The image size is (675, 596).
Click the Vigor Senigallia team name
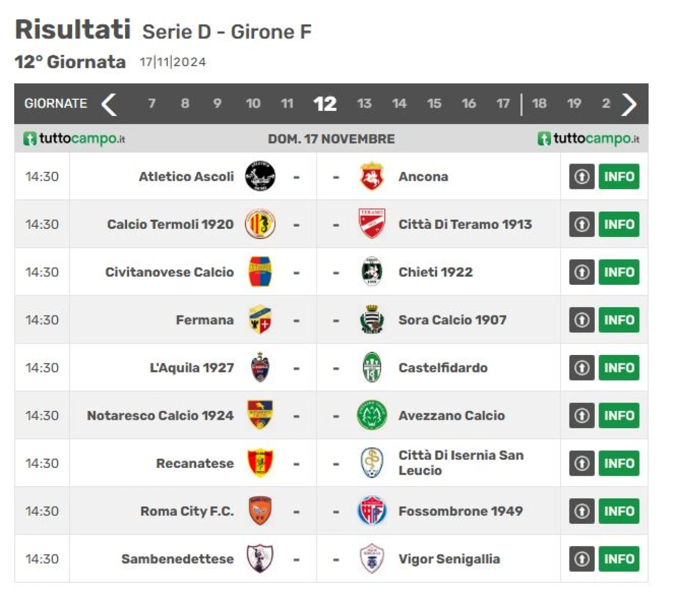pos(449,559)
